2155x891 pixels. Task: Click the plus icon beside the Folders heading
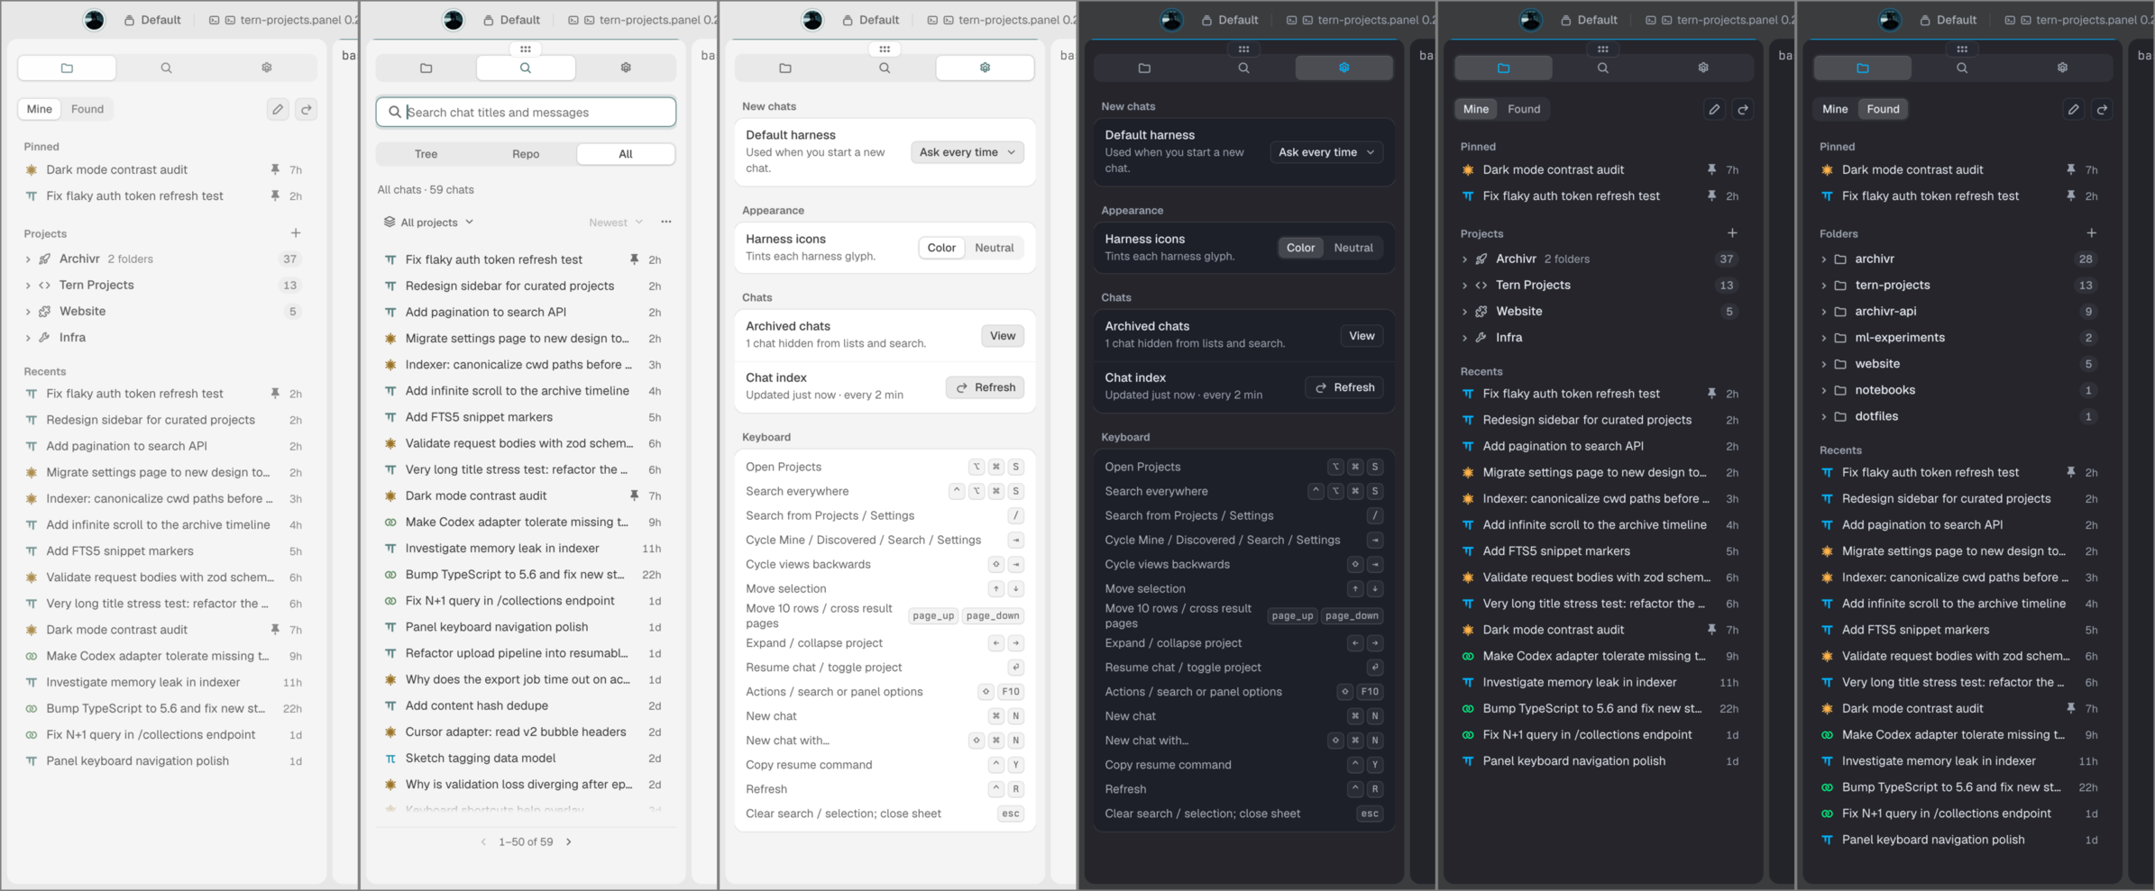coord(2091,233)
